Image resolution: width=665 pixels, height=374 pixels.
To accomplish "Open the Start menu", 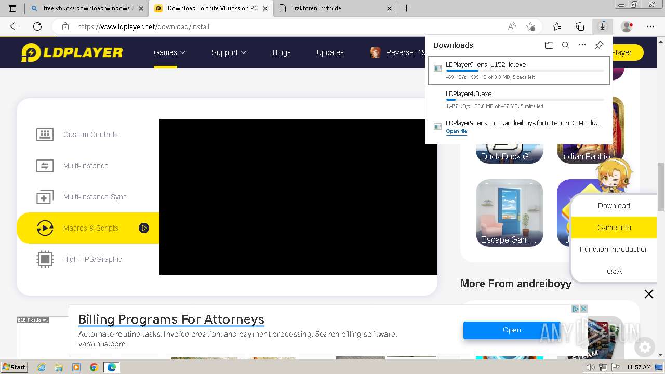I will 15,367.
